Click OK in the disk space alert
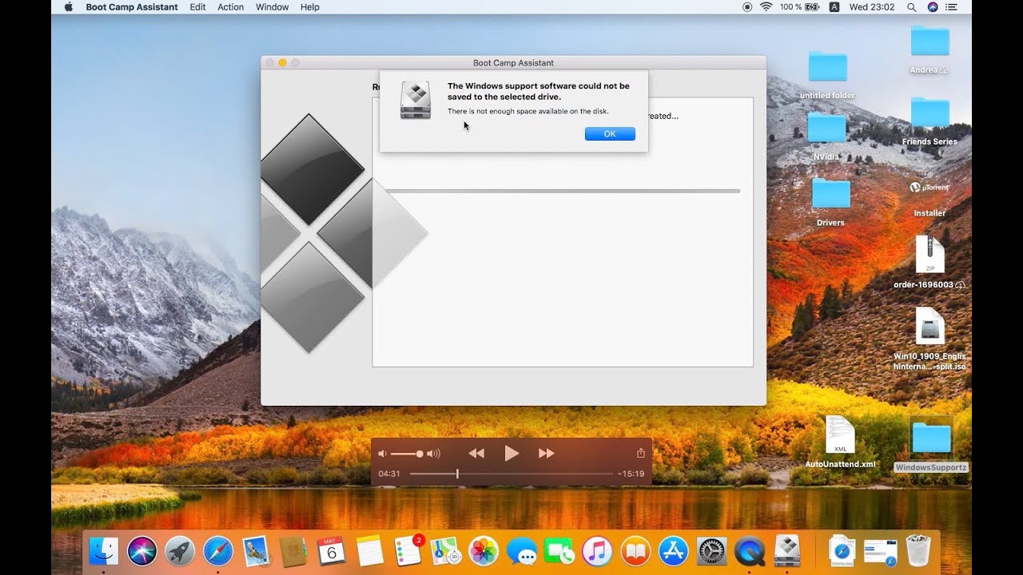Viewport: 1023px width, 575px height. [610, 134]
